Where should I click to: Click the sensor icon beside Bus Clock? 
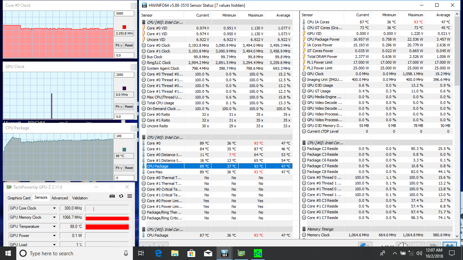click(x=144, y=57)
